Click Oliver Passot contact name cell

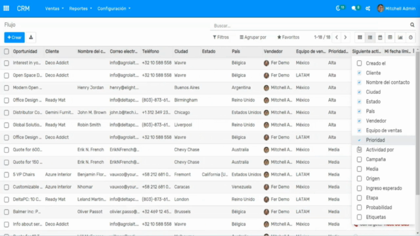90,212
